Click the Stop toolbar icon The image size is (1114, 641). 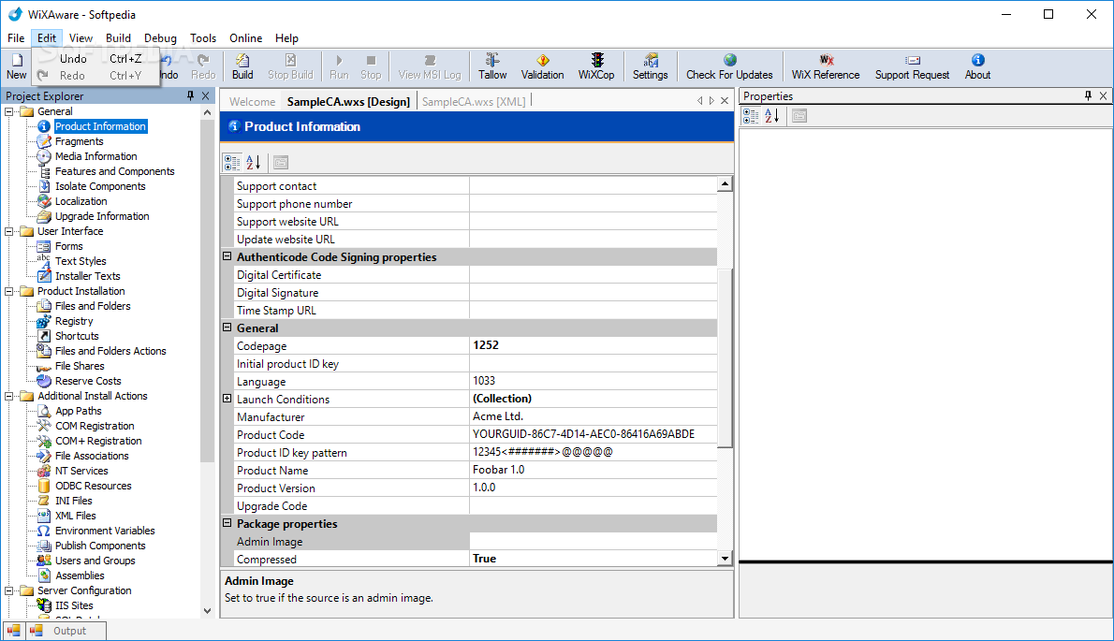[371, 66]
